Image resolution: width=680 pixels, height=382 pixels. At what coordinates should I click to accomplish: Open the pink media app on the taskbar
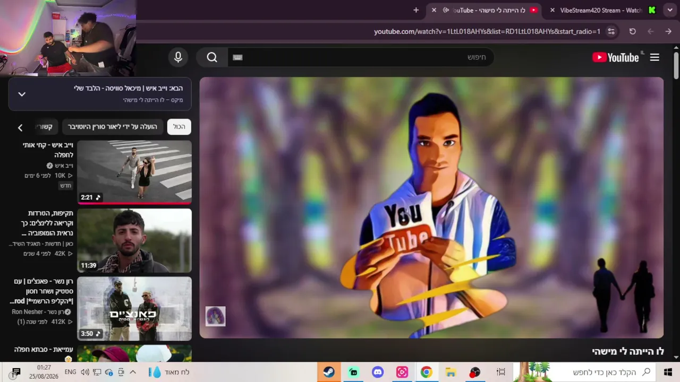pos(402,372)
